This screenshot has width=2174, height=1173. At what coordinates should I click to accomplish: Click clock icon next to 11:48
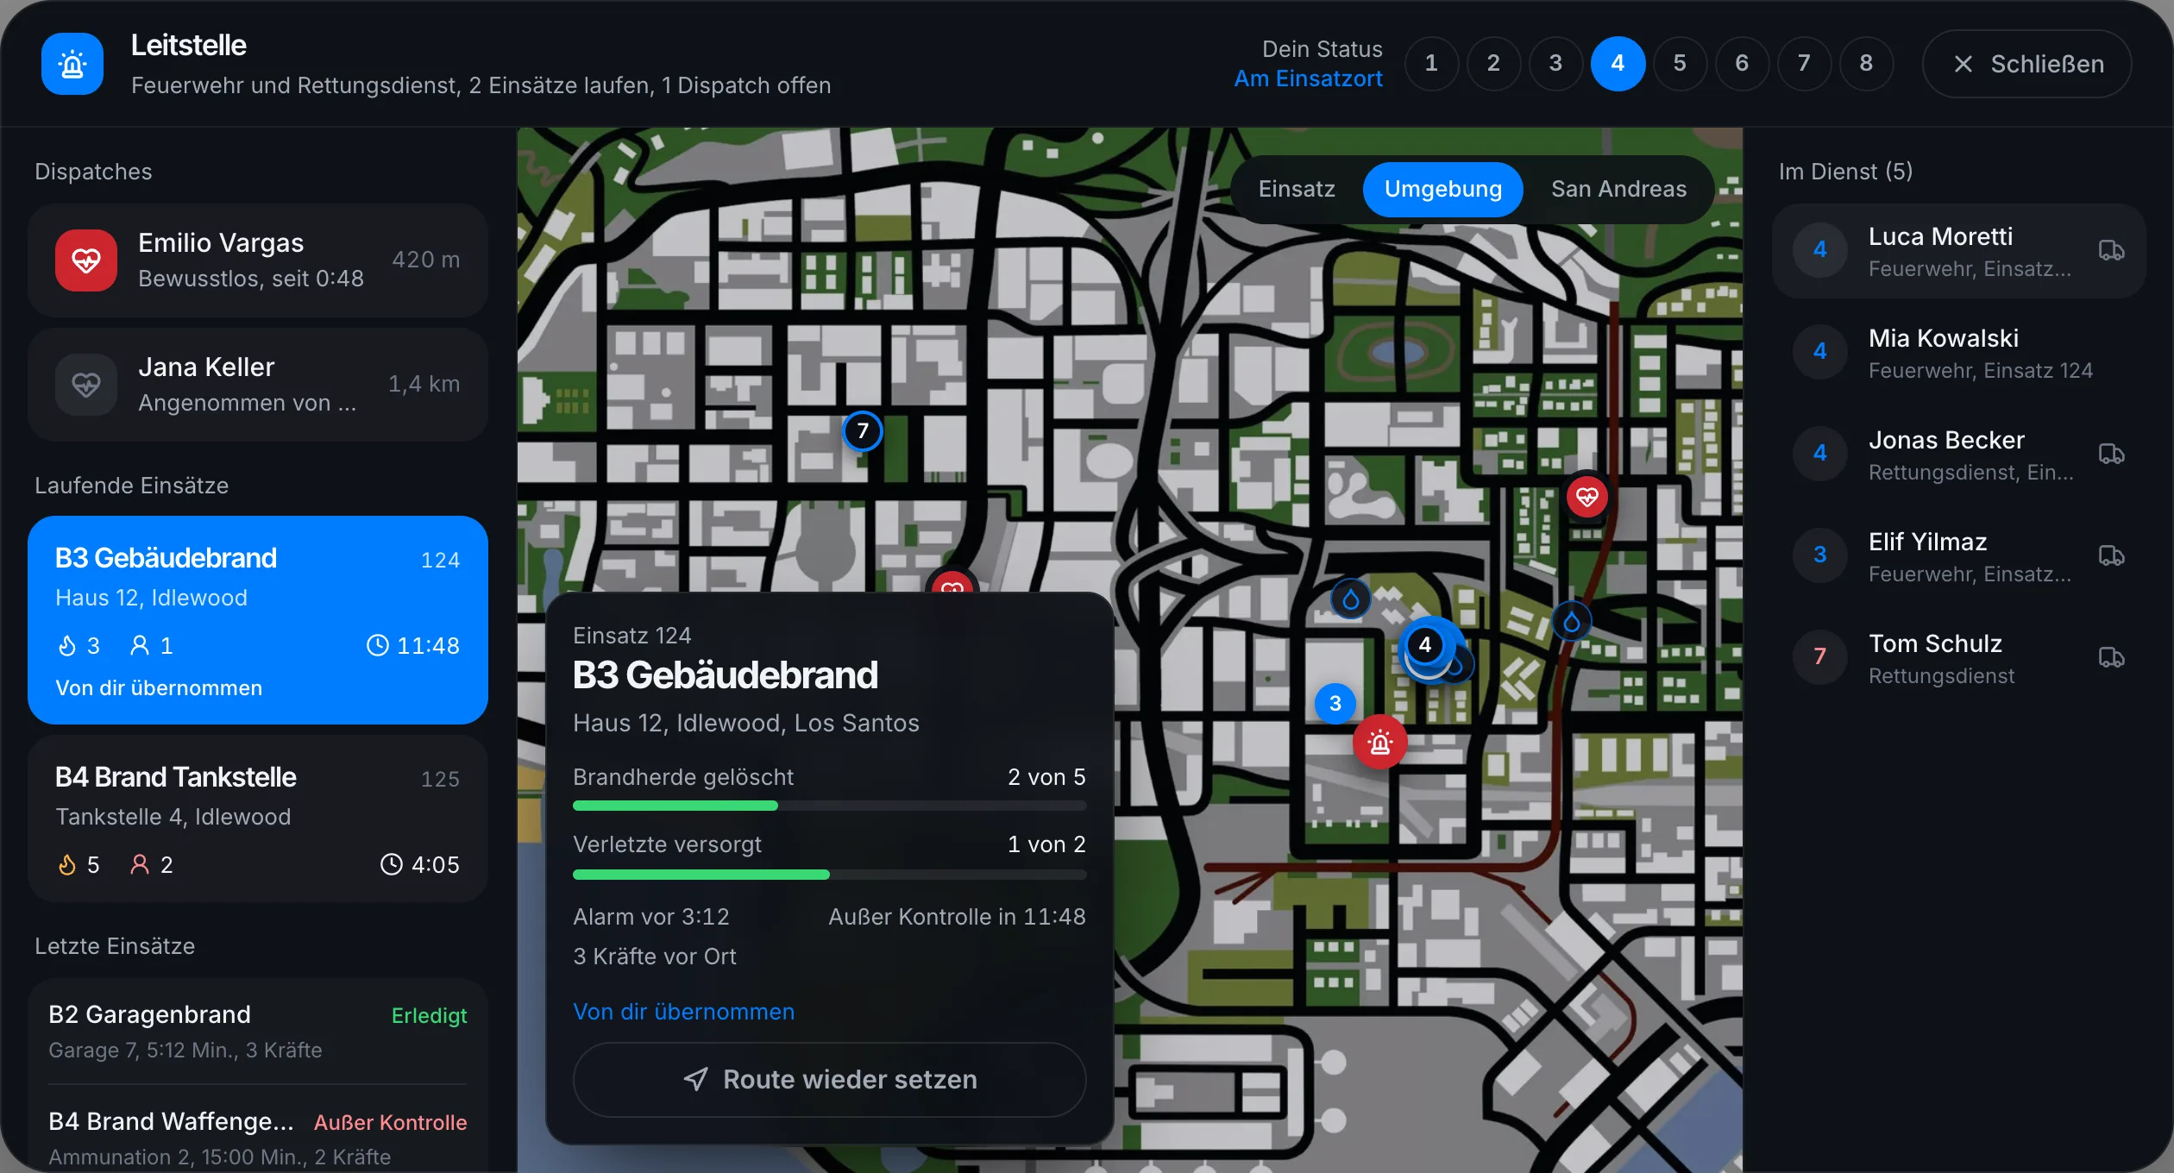click(x=378, y=646)
